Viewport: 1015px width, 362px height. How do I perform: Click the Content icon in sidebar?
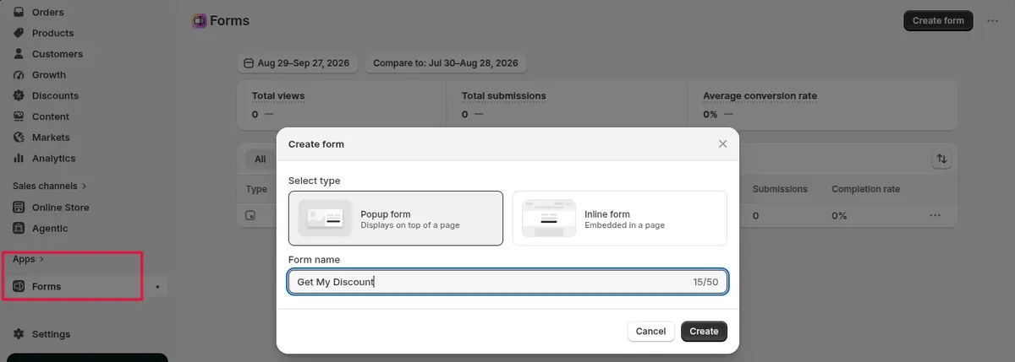coord(19,116)
